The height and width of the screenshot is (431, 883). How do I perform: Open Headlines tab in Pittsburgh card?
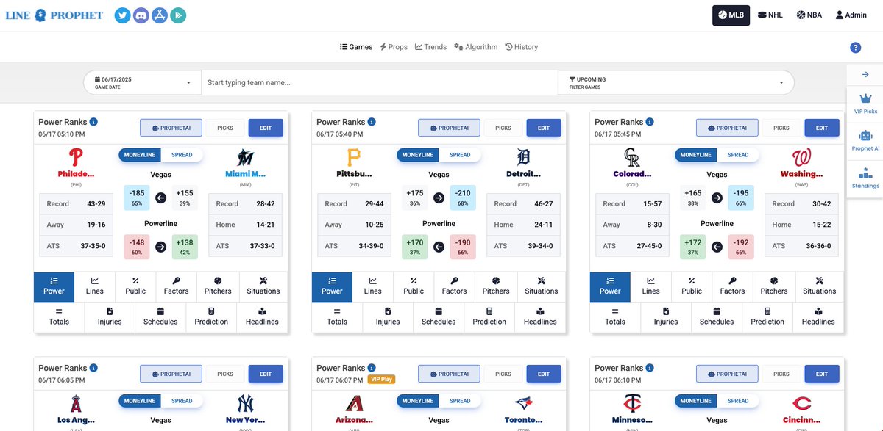(x=540, y=316)
